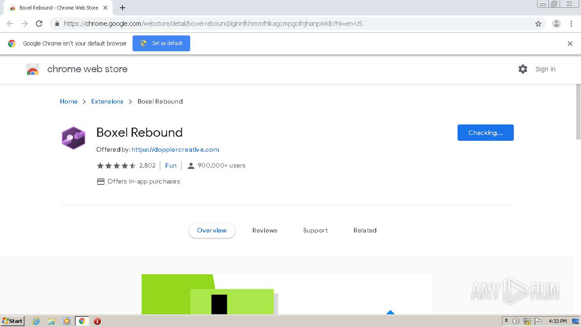Reload the page with refresh icon
This screenshot has height=327, width=581.
coord(39,24)
